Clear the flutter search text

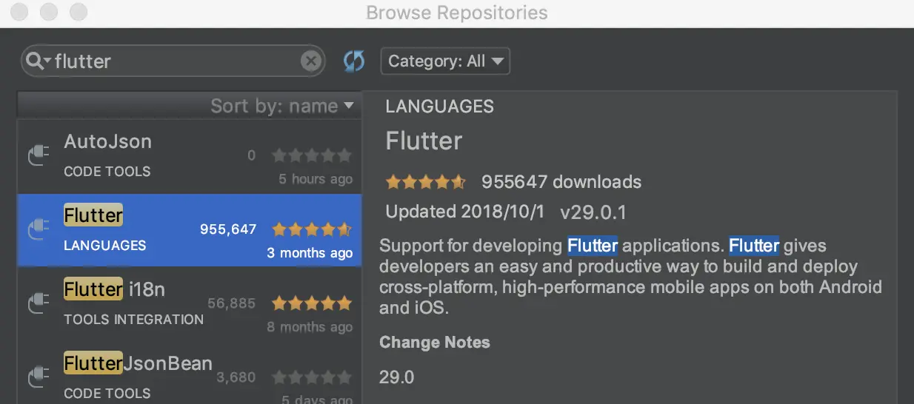[x=311, y=61]
